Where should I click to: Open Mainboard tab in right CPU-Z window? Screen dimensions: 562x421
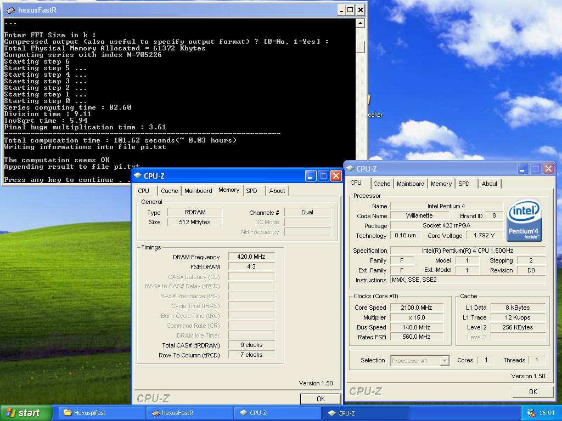[411, 184]
